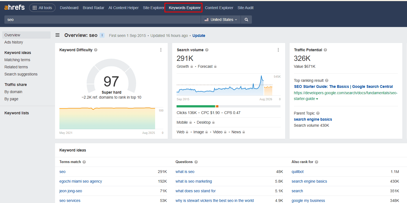This screenshot has height=203, width=407.
Task: Click the Traffic Potential help icon
Action: click(x=325, y=50)
